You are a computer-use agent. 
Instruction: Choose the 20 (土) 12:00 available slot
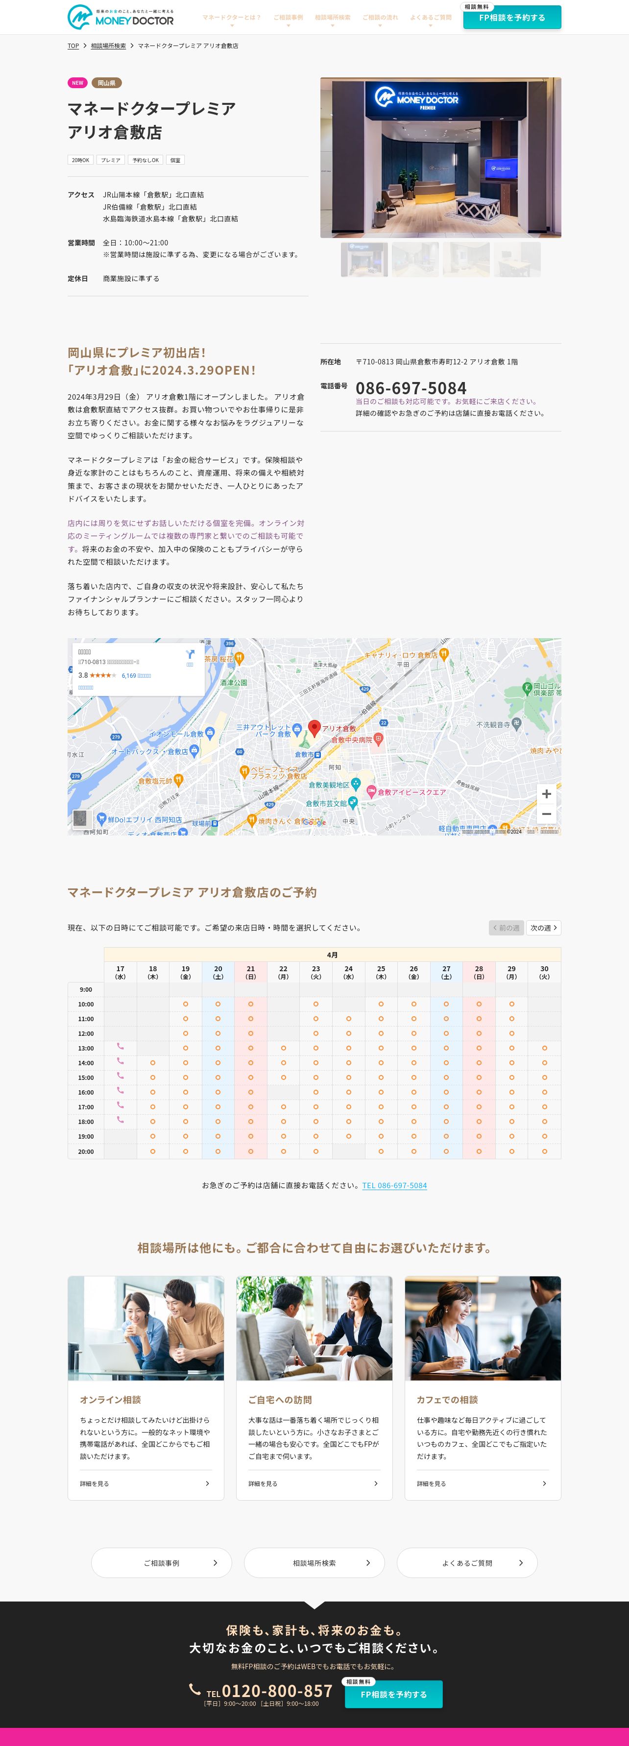point(218,1033)
